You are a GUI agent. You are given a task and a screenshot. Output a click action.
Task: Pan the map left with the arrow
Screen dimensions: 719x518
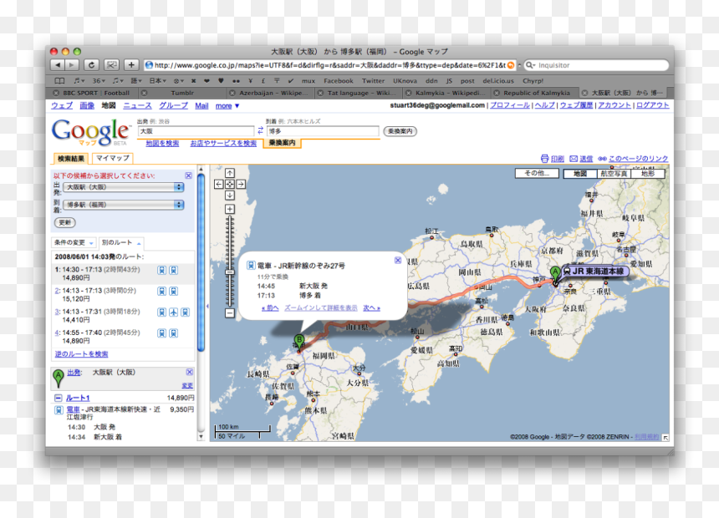pos(219,185)
